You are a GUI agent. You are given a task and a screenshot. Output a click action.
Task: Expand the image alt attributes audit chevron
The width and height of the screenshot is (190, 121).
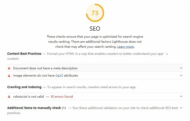tap(181, 76)
